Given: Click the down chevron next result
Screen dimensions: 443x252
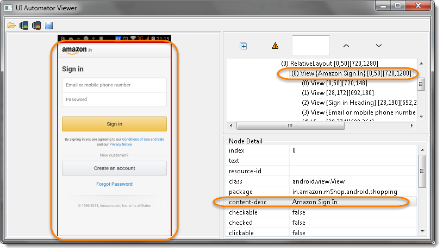Looking at the screenshot, I should tap(378, 46).
